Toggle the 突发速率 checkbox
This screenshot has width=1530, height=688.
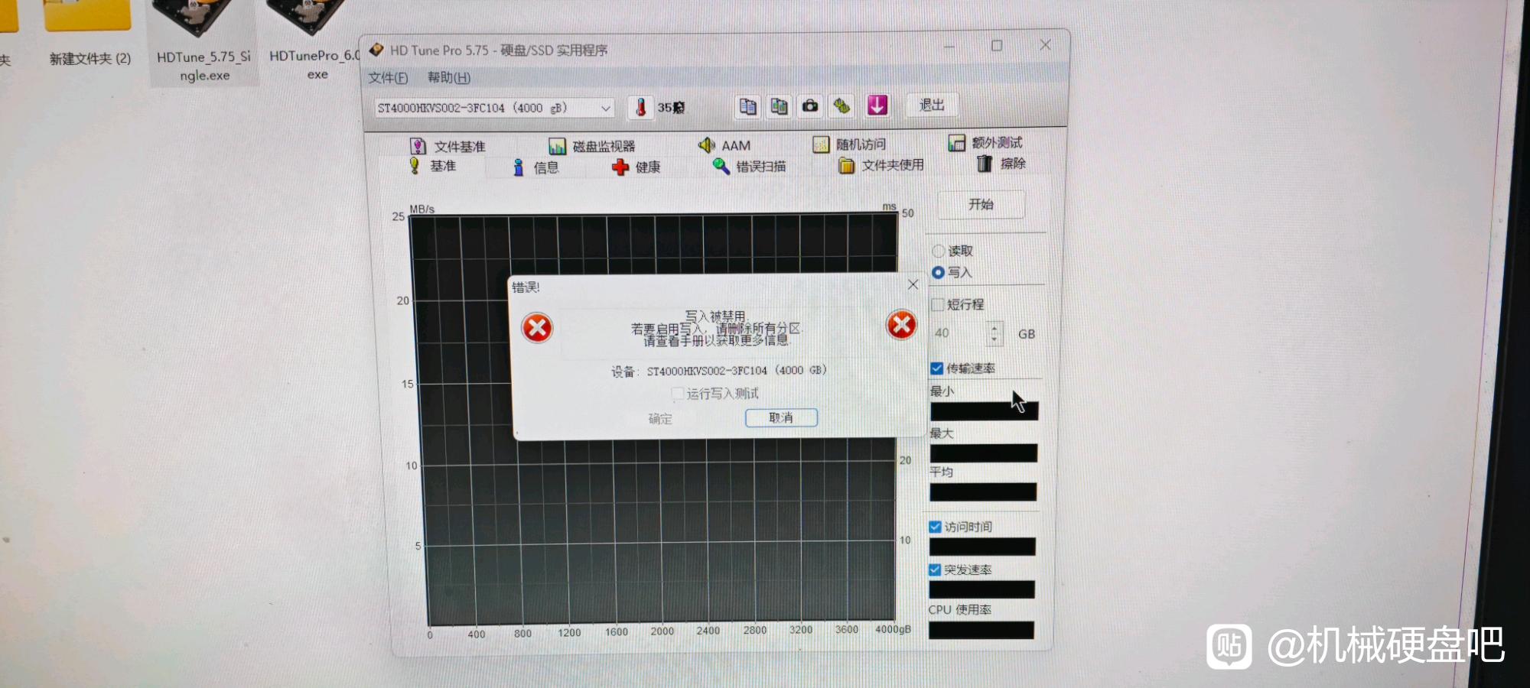point(935,570)
